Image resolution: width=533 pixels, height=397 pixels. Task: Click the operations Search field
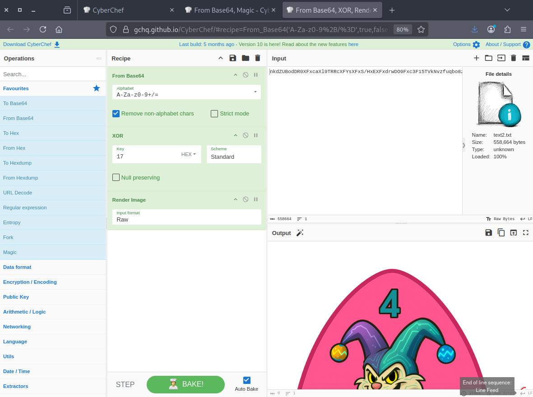point(53,74)
